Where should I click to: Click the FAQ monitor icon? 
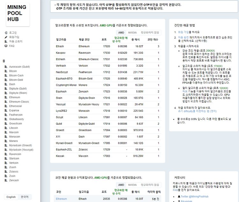pyautogui.click(x=6, y=46)
